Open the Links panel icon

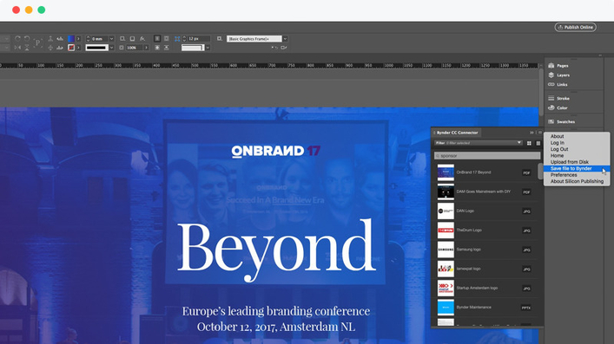pyautogui.click(x=551, y=84)
